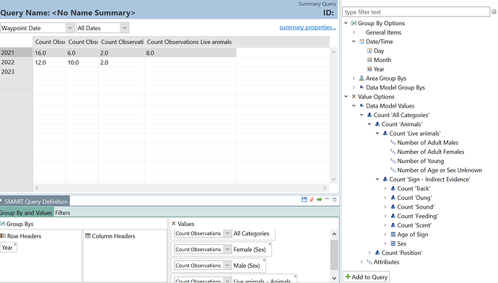498x283 pixels.
Task: Open Count Observations dropdown for Male (Sex)
Action: pos(227,266)
